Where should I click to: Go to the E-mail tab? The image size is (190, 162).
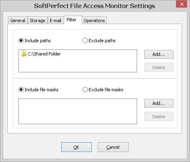click(x=55, y=21)
